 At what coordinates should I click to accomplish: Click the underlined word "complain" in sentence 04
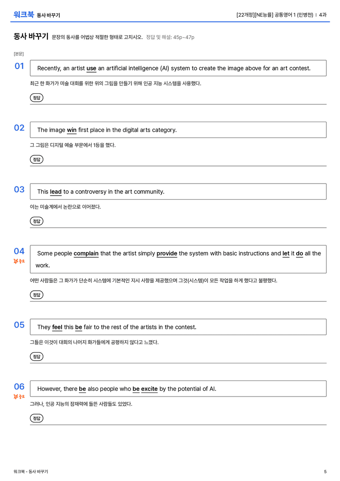(86, 254)
